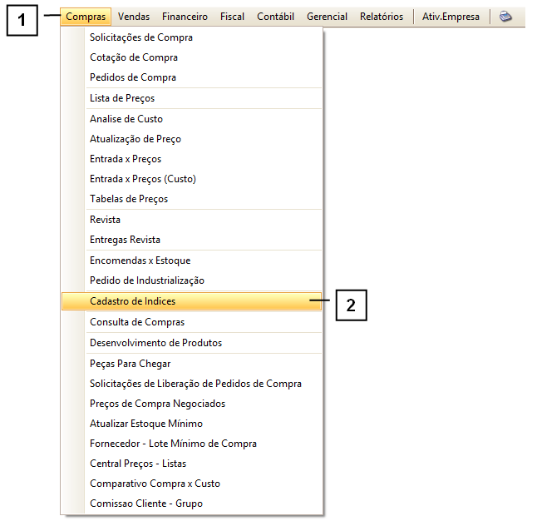Open Pedido de Industrialização
This screenshot has height=521, width=537.
click(x=147, y=280)
